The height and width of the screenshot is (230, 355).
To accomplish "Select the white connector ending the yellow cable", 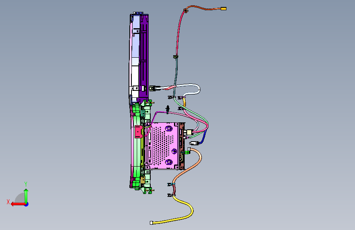I will tap(151, 223).
